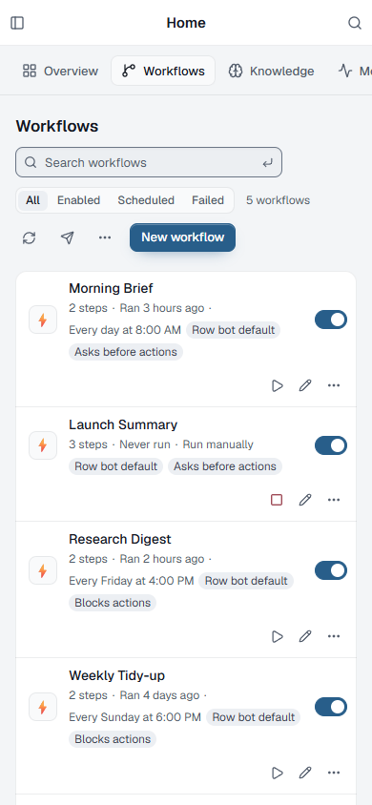The height and width of the screenshot is (805, 372).
Task: Filter by Scheduled workflows
Action: point(146,200)
